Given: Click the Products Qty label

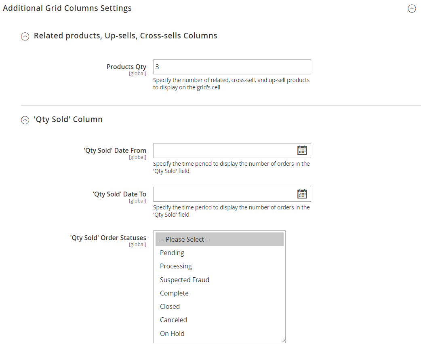Looking at the screenshot, I should click(126, 67).
